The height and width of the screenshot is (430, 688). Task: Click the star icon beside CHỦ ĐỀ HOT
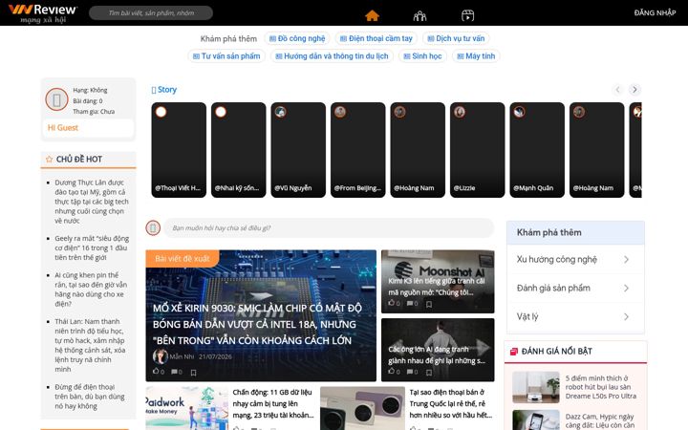pos(49,160)
